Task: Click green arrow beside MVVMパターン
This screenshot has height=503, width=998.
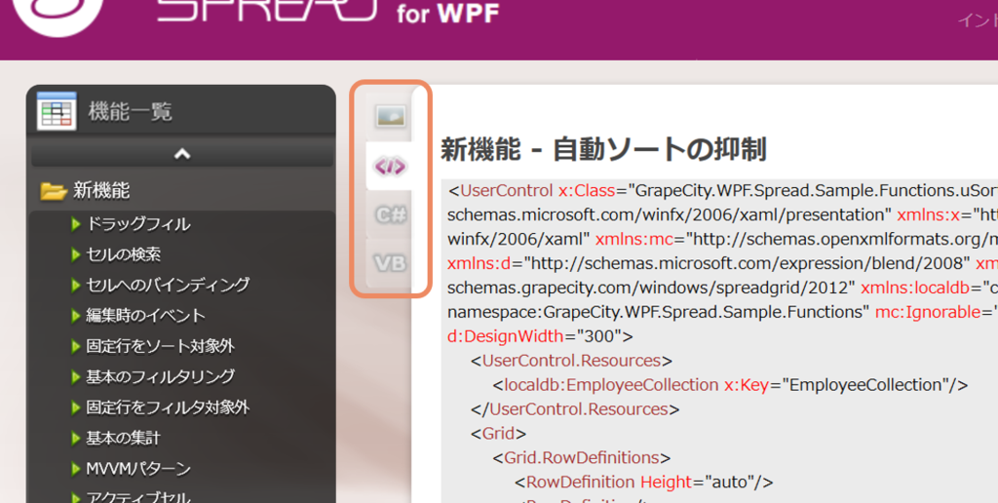Action: [x=76, y=469]
